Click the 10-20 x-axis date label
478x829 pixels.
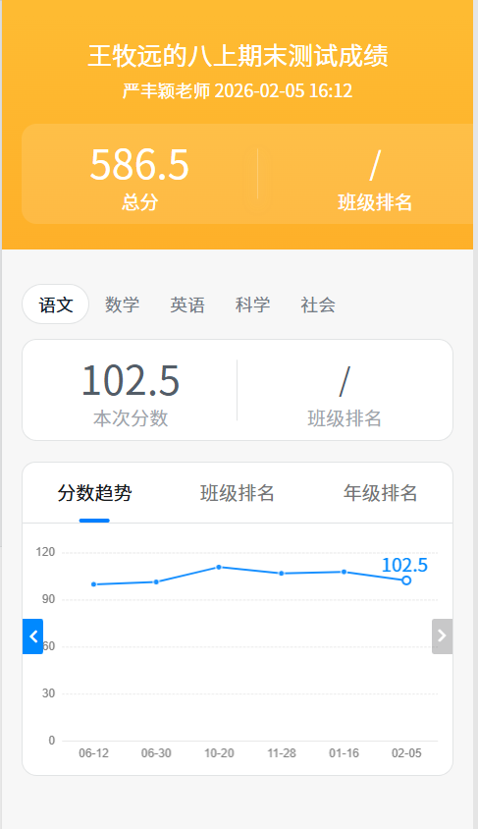click(219, 753)
